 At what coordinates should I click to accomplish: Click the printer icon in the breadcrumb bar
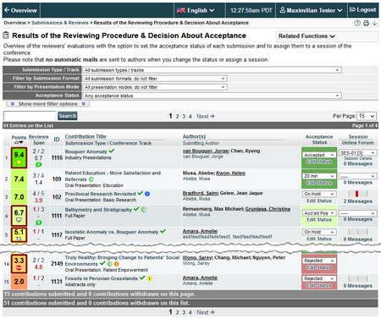coord(366,23)
